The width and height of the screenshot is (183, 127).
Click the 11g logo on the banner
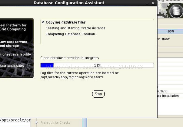coord(22,69)
